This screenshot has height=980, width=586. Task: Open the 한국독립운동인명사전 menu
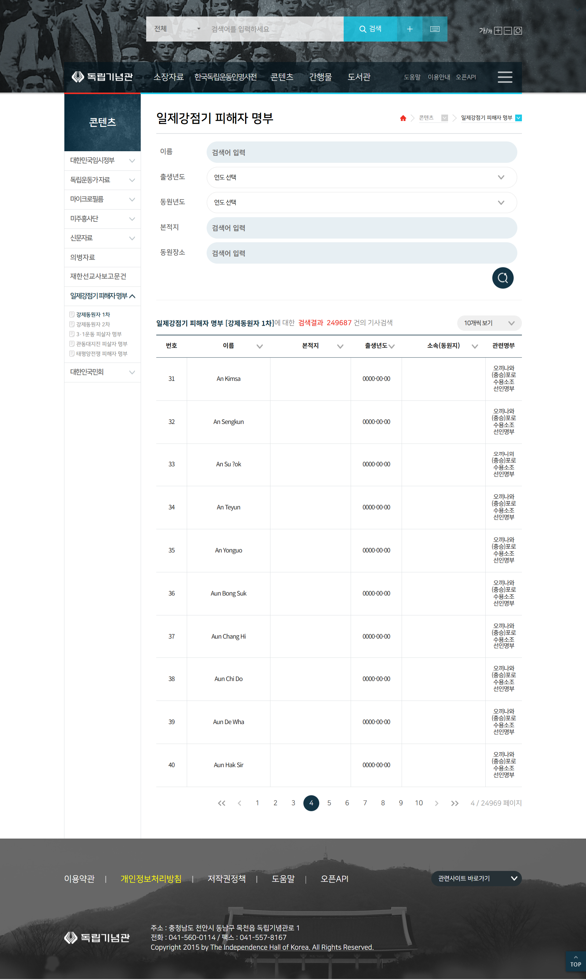(x=226, y=77)
